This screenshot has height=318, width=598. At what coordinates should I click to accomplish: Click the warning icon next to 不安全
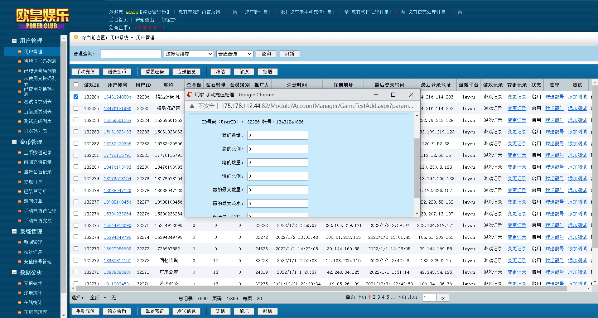click(192, 106)
